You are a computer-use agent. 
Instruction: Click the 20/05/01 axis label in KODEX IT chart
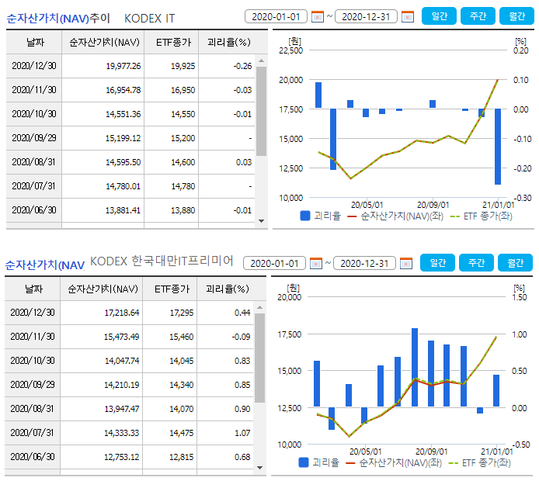pyautogui.click(x=367, y=205)
